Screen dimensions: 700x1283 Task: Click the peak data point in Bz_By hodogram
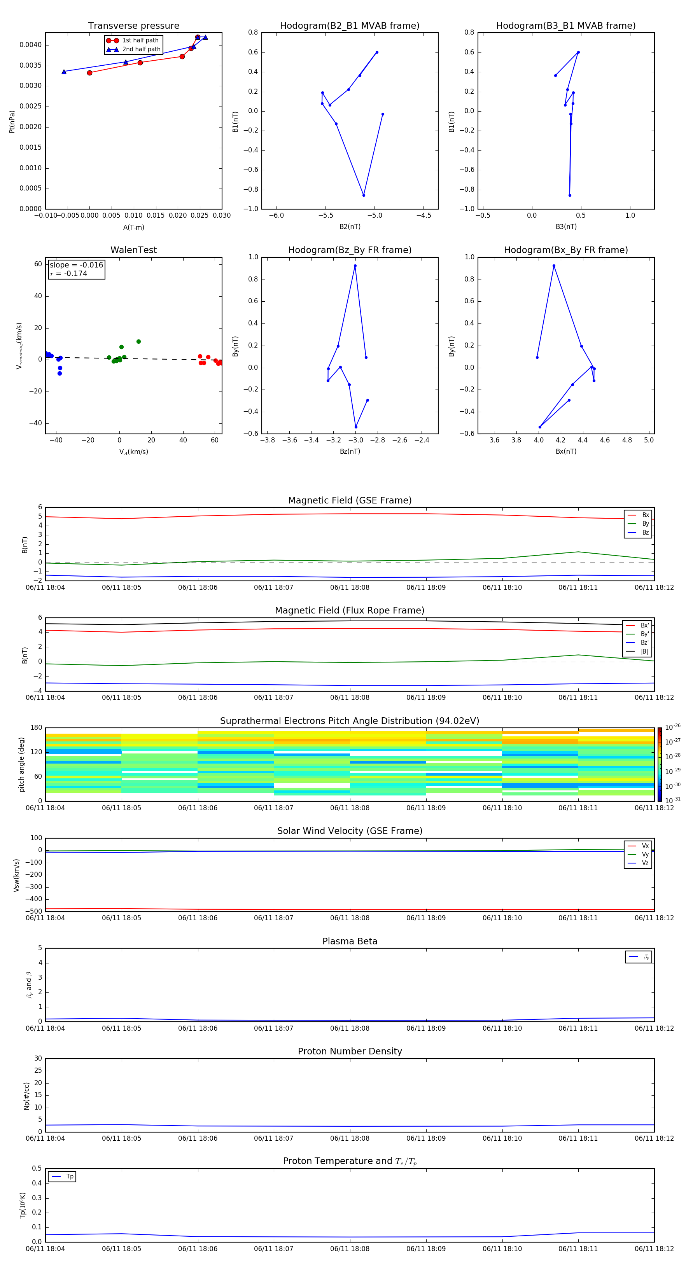pyautogui.click(x=355, y=266)
